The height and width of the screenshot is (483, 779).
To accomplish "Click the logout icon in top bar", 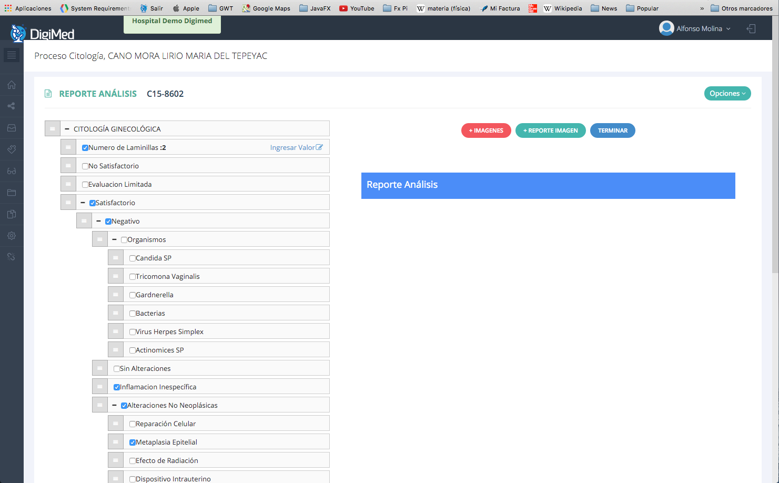I will tap(751, 29).
